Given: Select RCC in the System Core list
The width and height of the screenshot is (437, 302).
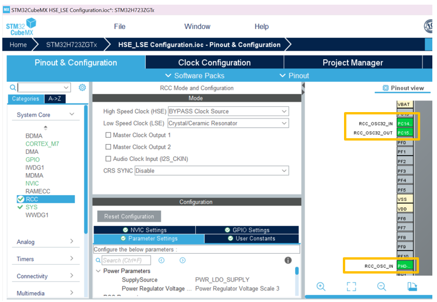Looking at the screenshot, I should point(46,199).
